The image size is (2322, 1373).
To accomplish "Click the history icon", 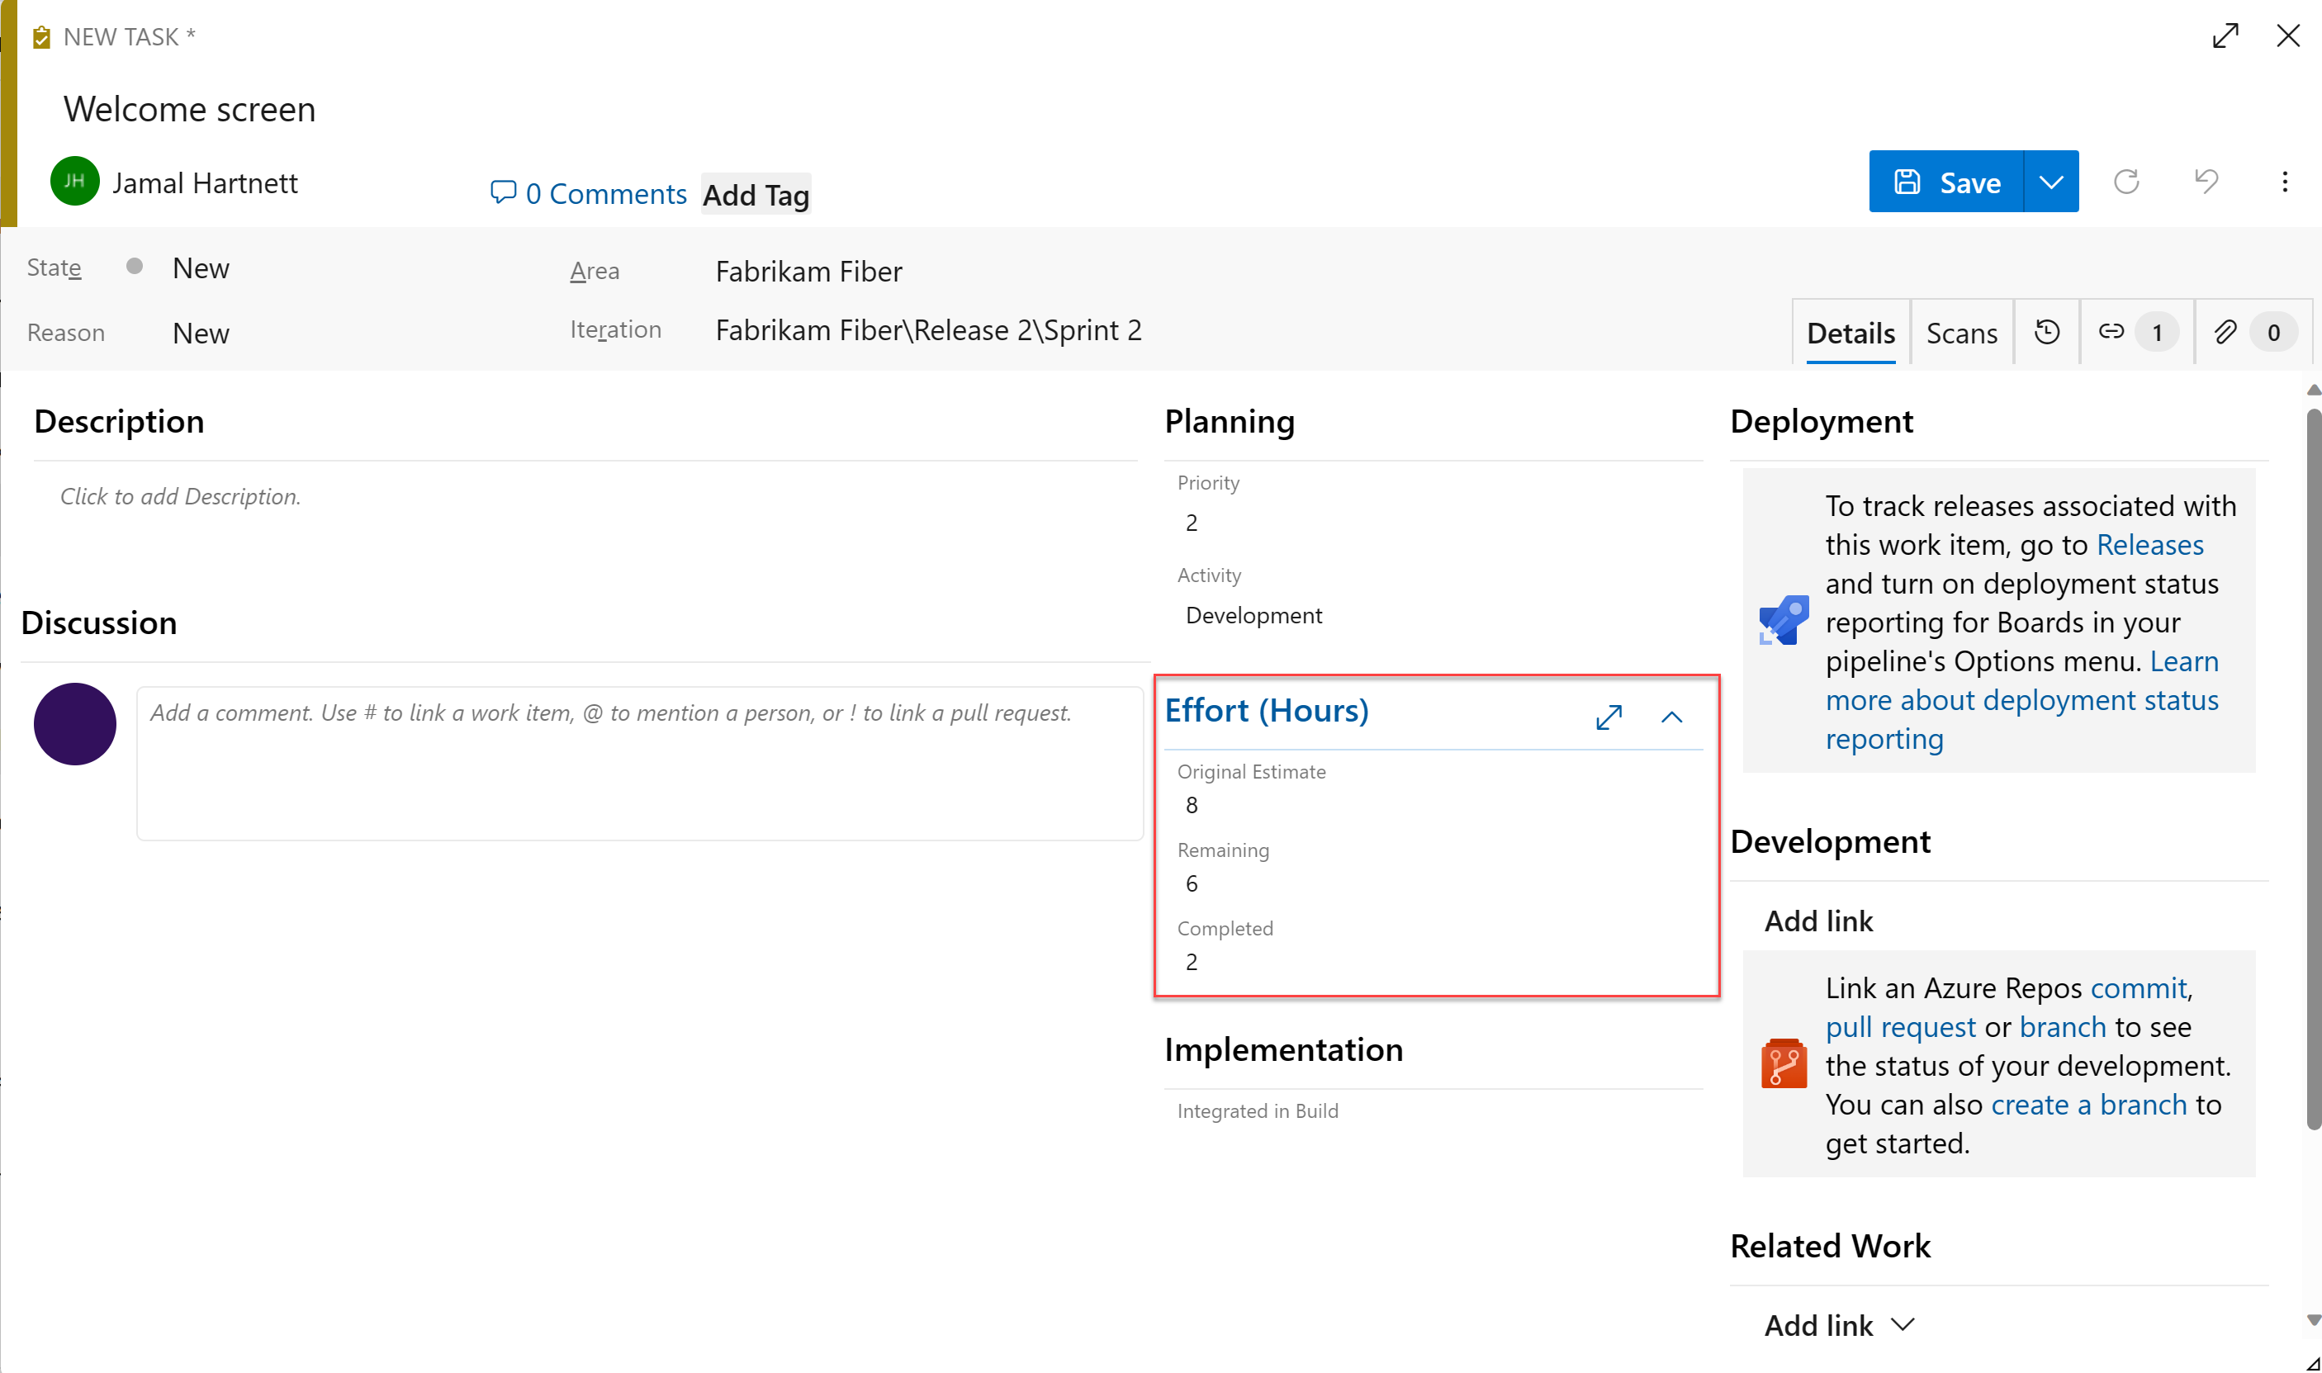I will point(2050,332).
